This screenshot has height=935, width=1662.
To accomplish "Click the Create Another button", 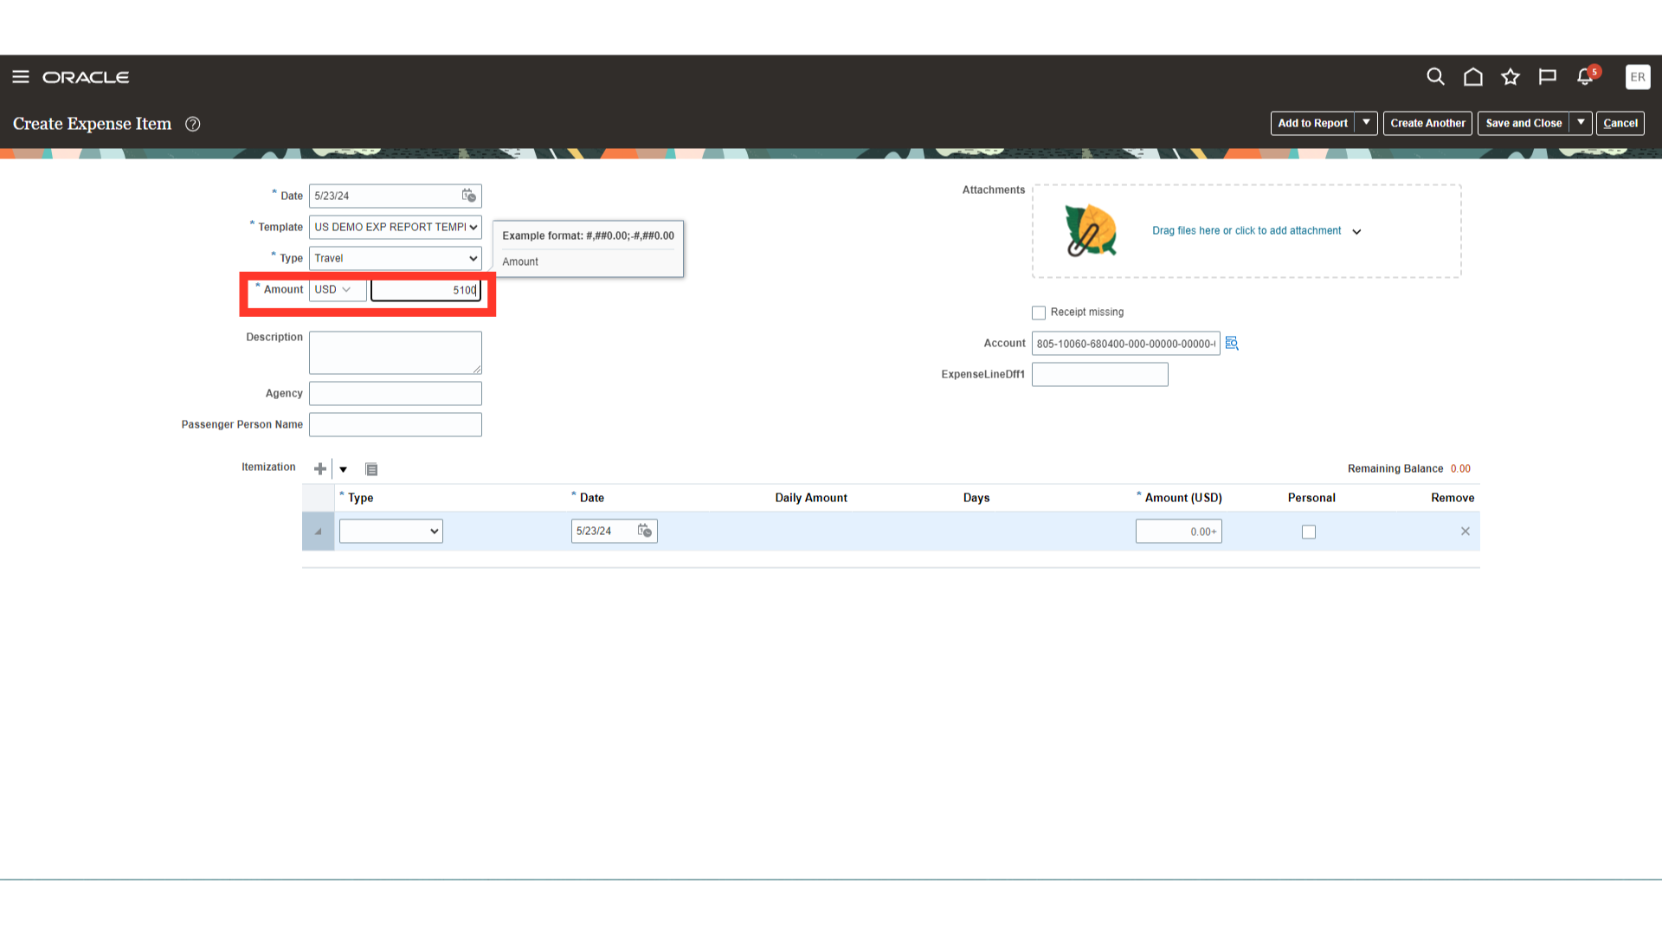I will (1427, 123).
